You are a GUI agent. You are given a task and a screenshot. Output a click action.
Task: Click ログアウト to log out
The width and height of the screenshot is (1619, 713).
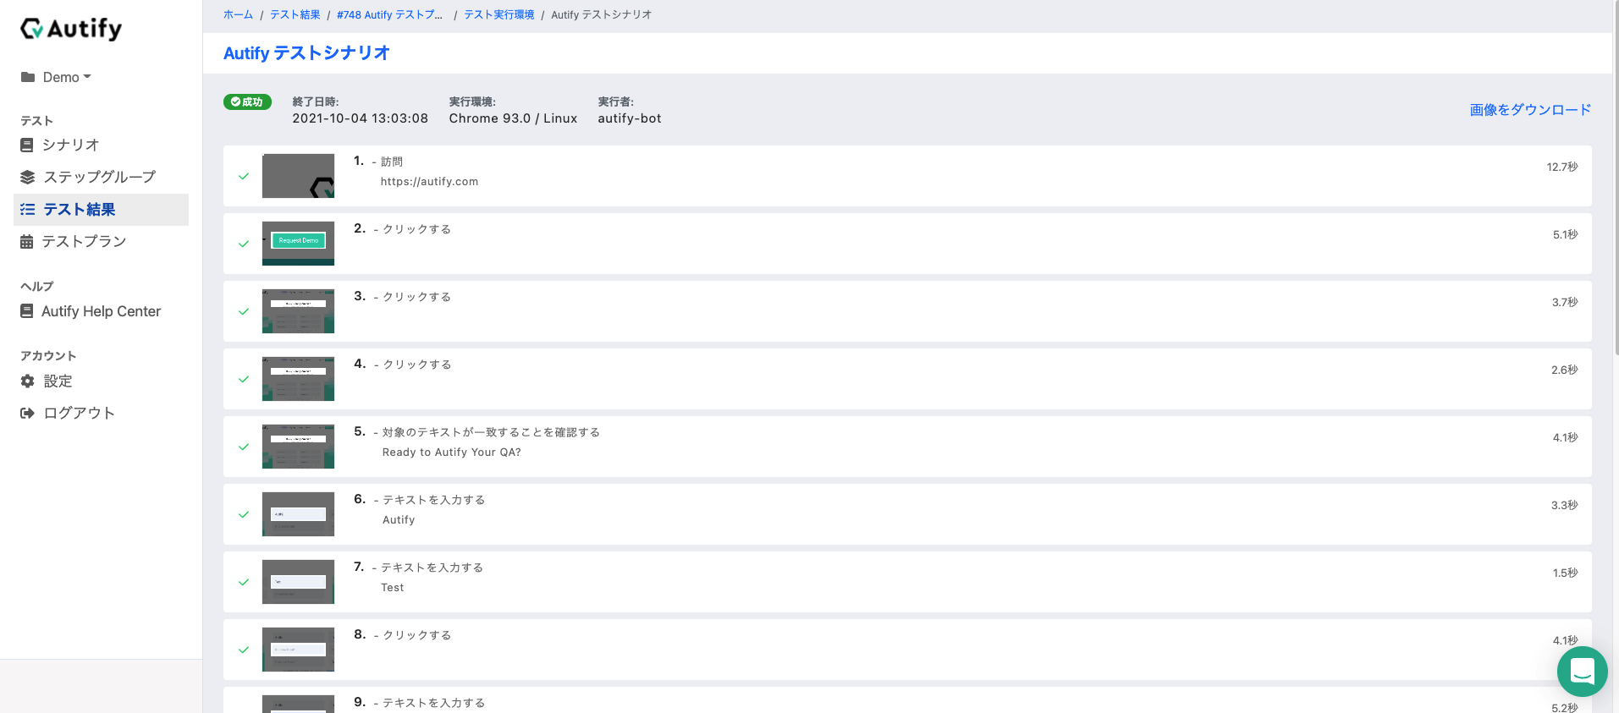(79, 413)
